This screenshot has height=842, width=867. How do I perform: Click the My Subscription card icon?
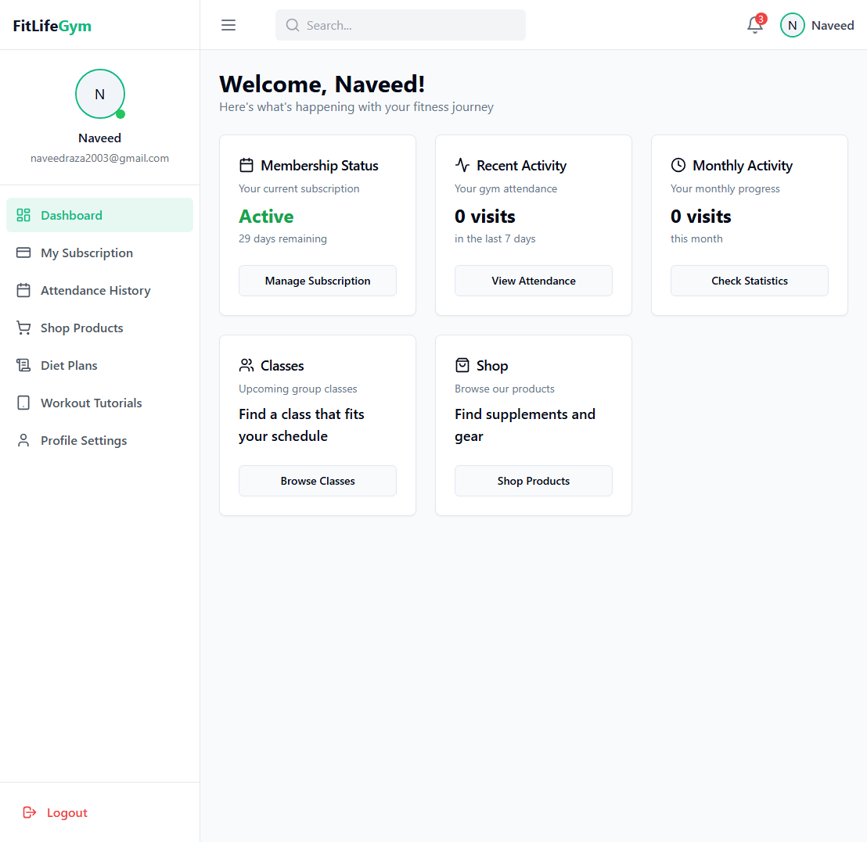[23, 253]
